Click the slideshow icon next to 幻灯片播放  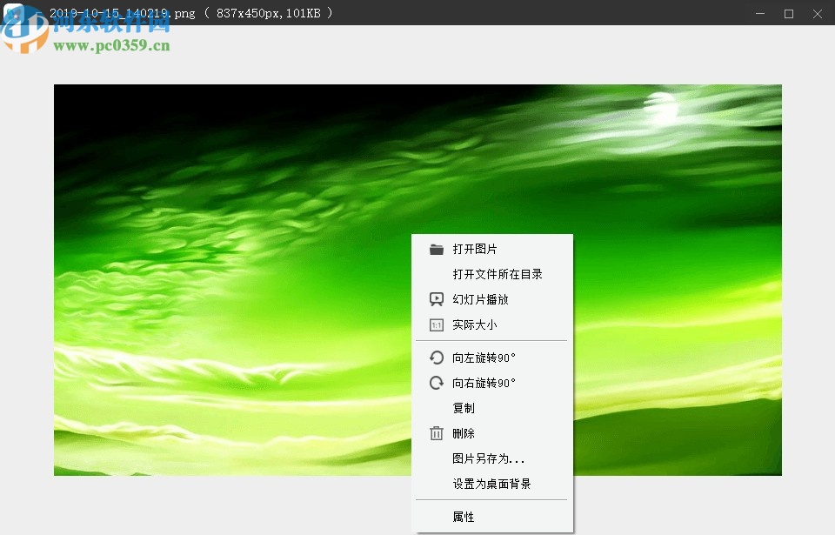click(x=436, y=298)
